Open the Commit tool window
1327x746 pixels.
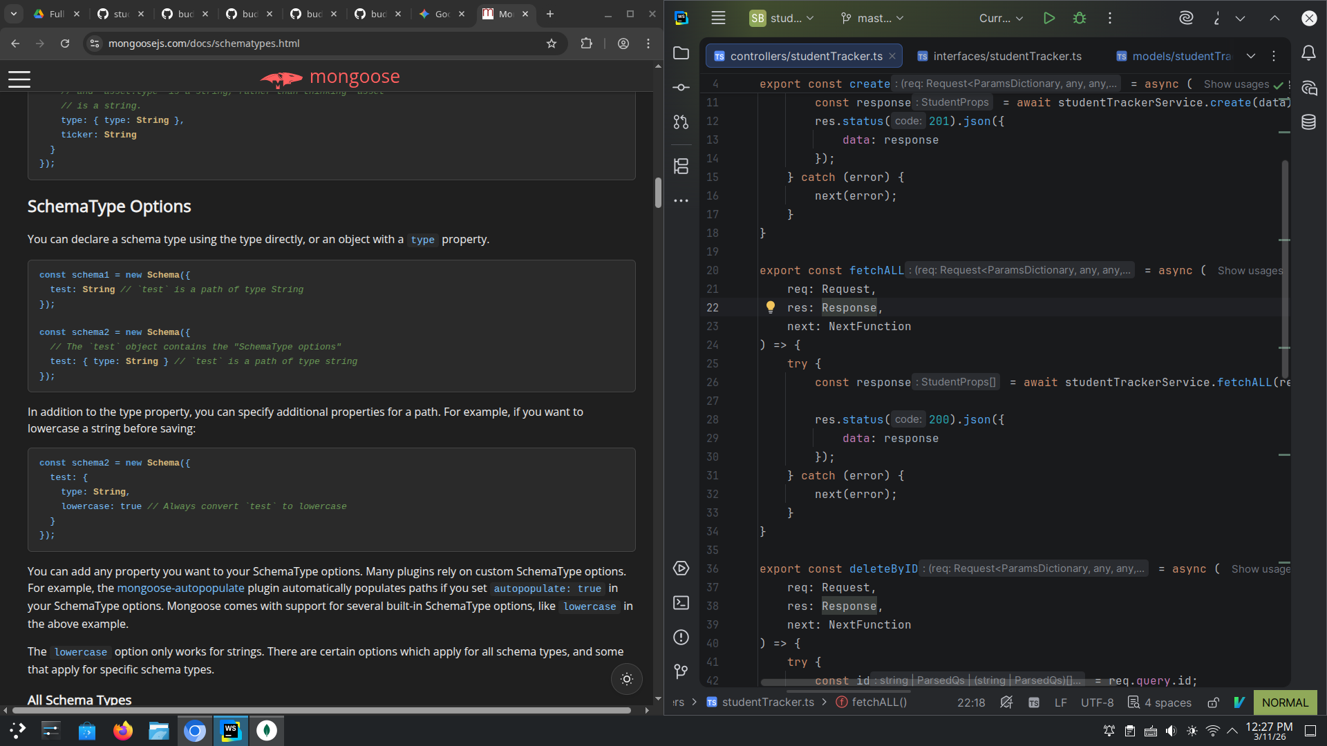(681, 87)
